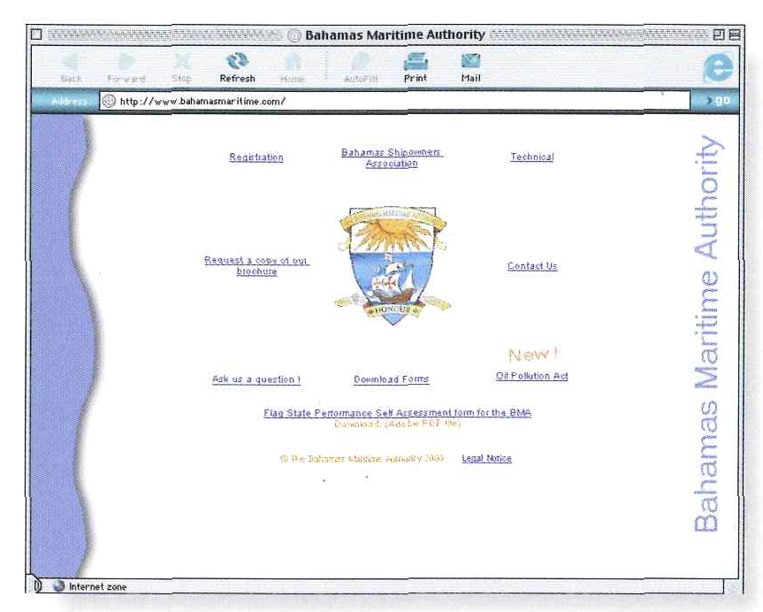The image size is (763, 612).
Task: Open Ask us a question link
Action: [256, 379]
